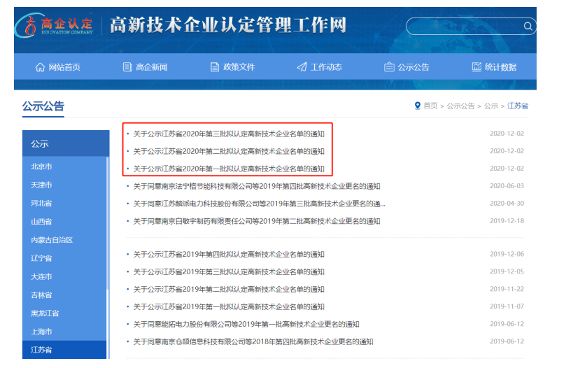This screenshot has height=368, width=573.
Task: Click the search magnifier icon
Action: (x=528, y=27)
